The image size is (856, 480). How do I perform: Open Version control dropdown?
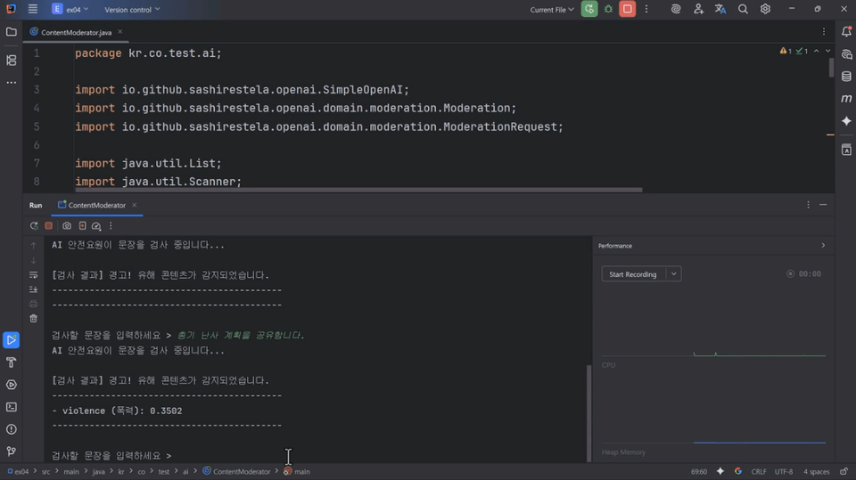pos(132,9)
